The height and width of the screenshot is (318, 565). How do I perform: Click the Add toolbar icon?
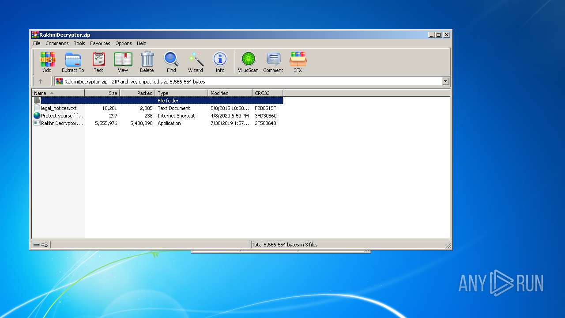pyautogui.click(x=47, y=62)
